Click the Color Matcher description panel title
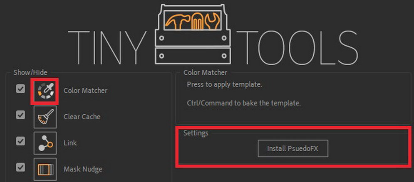 point(205,73)
